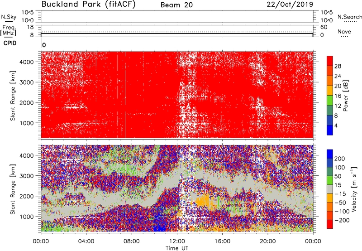This screenshot has width=362, height=251.
Task: Click the CPID value '0'
Action: (44, 45)
